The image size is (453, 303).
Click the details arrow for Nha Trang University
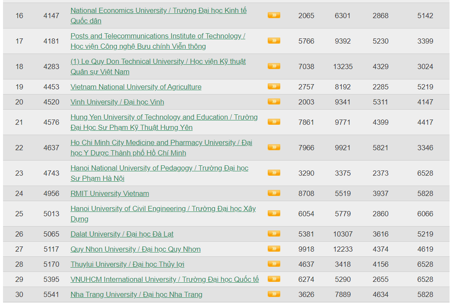[x=274, y=294]
